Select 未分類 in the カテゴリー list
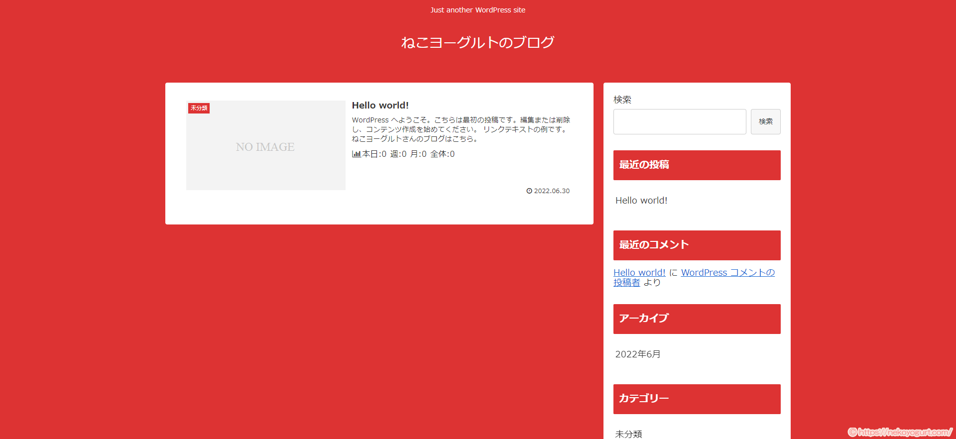The image size is (956, 439). [628, 434]
